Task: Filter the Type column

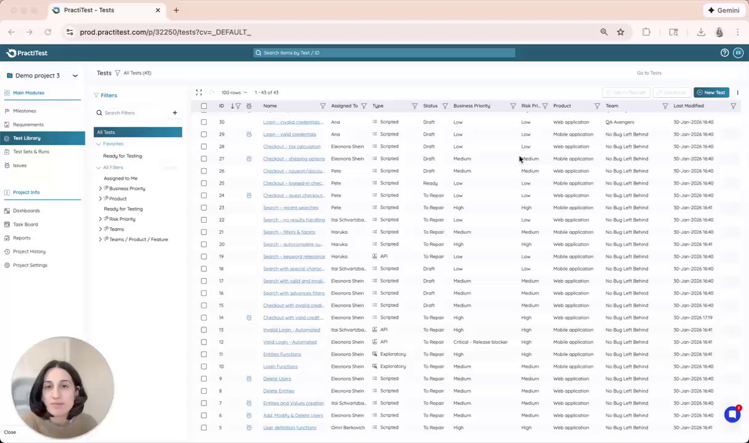Action: click(x=415, y=106)
